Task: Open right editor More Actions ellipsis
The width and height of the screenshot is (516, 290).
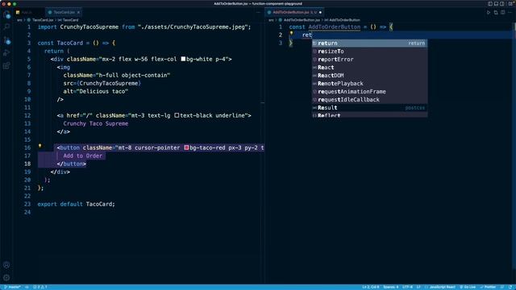Action: (x=510, y=13)
